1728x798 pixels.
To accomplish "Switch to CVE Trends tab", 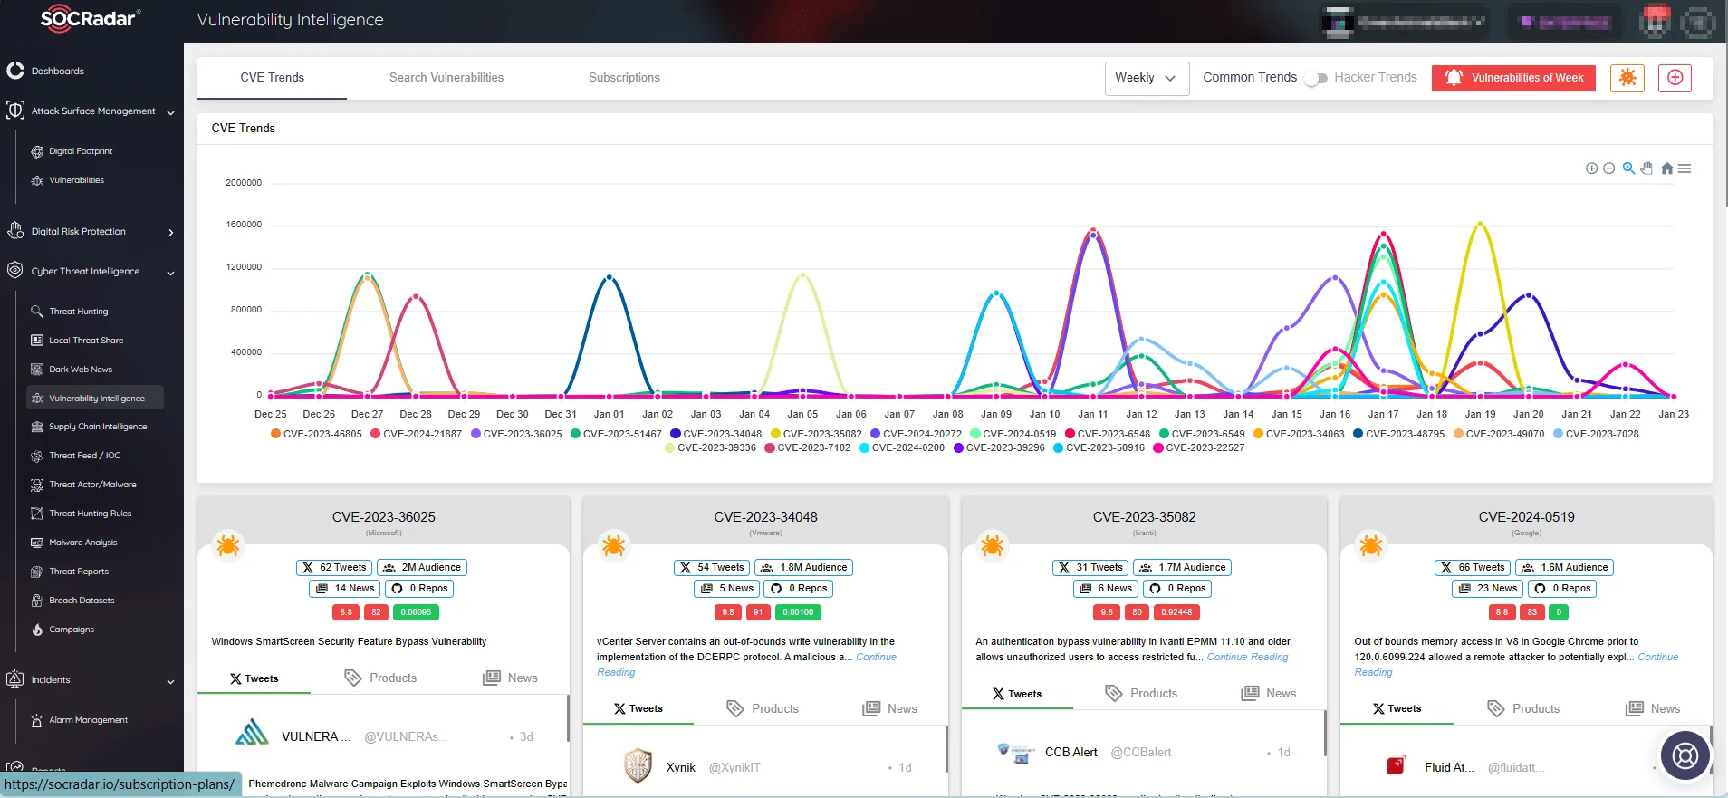I will [272, 78].
